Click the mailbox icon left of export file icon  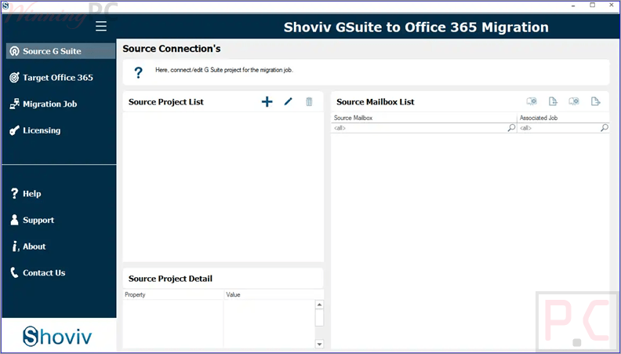(574, 101)
